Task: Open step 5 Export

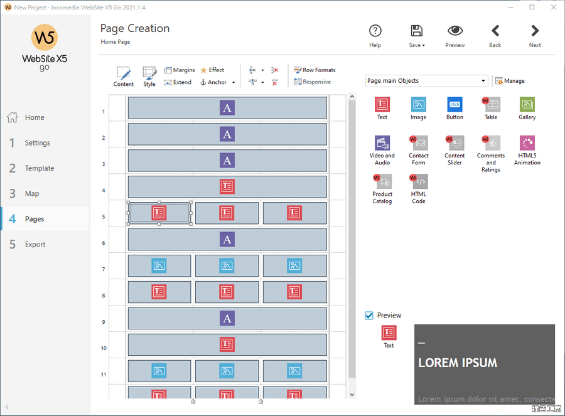Action: coord(45,244)
